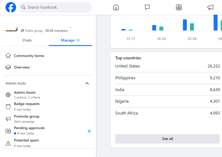Viewport: 222px width, 157px height.
Task: Click the 25-34 age label
Action: [192, 39]
